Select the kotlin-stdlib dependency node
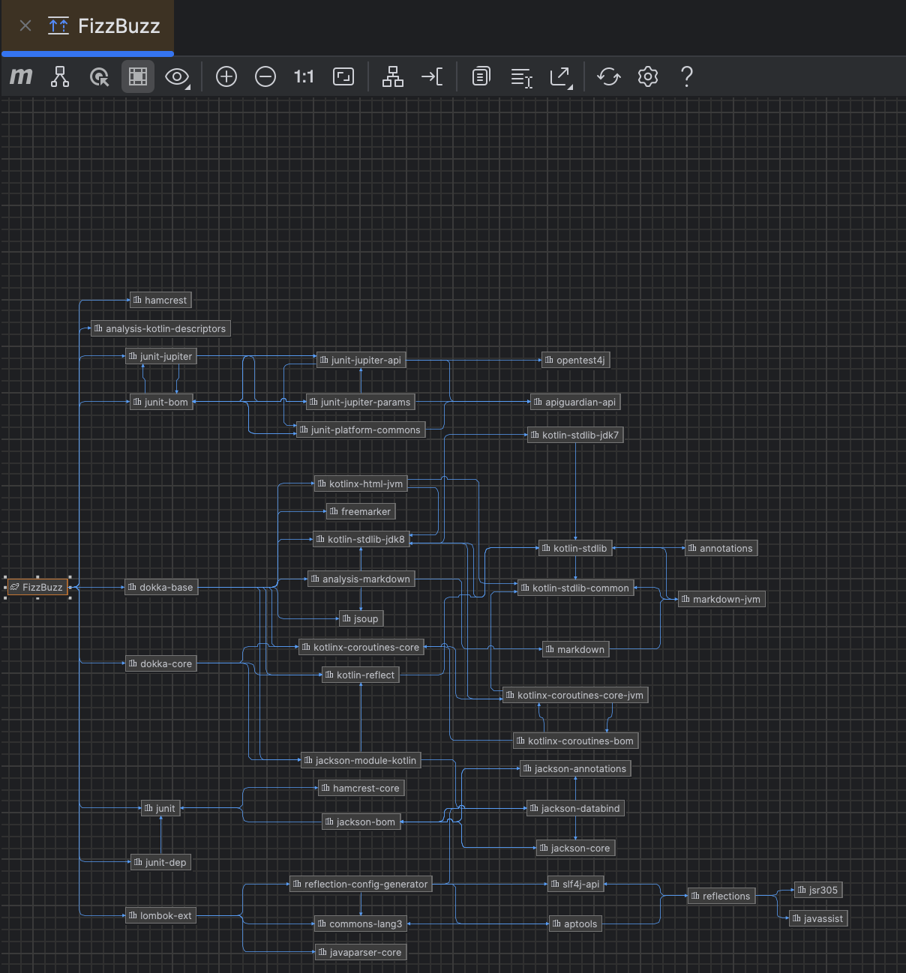This screenshot has width=906, height=973. pos(575,548)
